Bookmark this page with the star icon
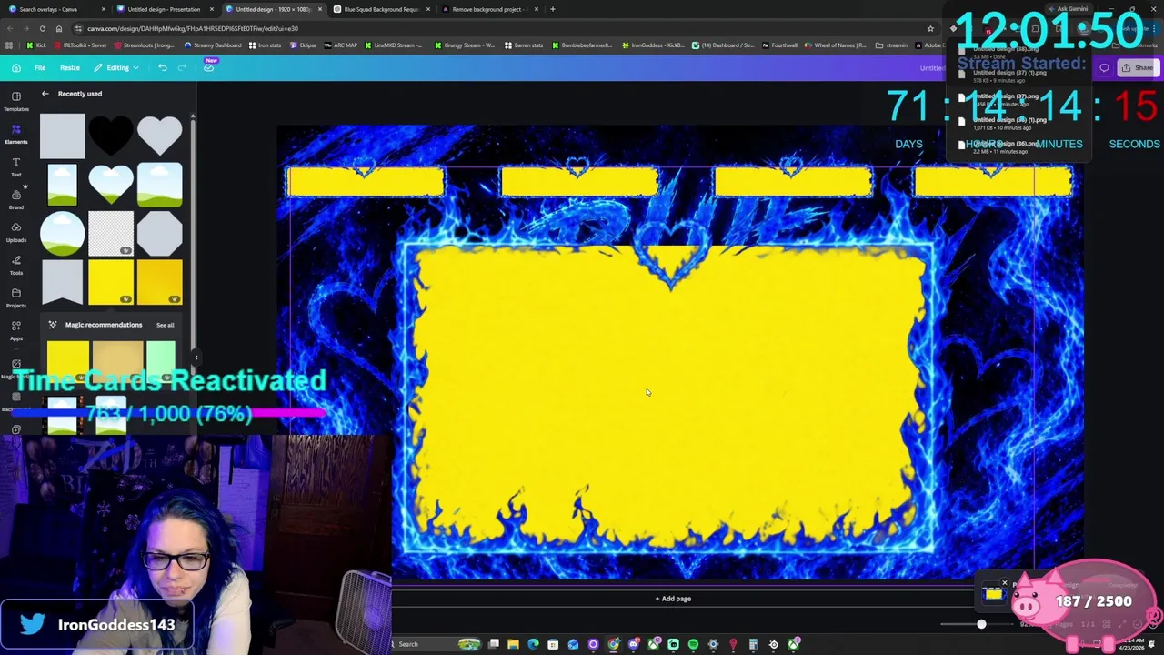The width and height of the screenshot is (1164, 655). pos(930,28)
